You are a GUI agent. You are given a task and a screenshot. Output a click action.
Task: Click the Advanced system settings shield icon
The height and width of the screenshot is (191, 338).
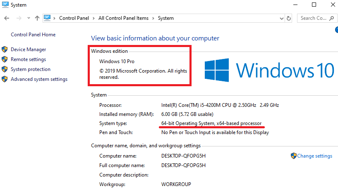click(x=5, y=79)
